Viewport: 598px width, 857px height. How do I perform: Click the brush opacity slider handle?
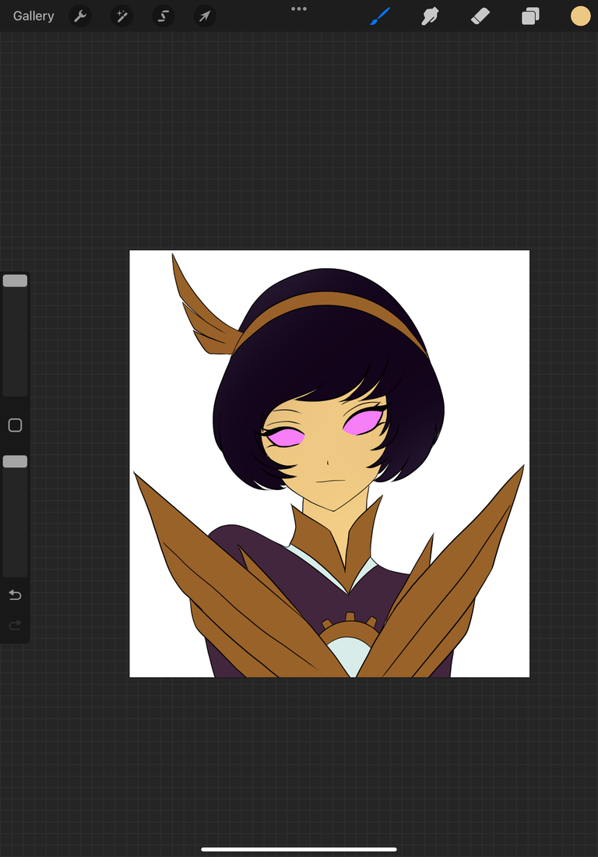16,461
